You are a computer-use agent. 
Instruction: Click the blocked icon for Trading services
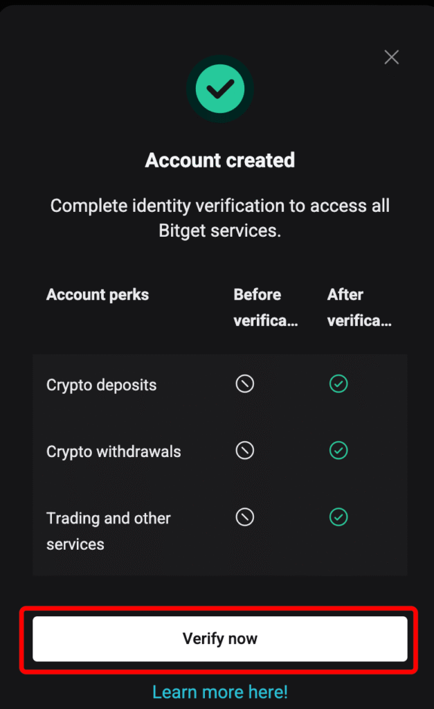[245, 517]
